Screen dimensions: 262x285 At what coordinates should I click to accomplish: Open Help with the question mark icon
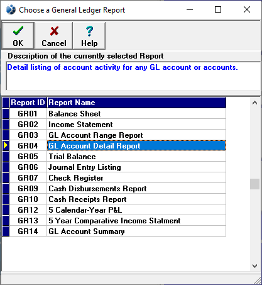[89, 36]
